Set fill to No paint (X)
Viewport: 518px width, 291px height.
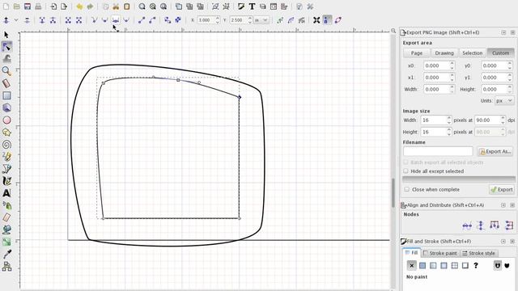coord(412,265)
